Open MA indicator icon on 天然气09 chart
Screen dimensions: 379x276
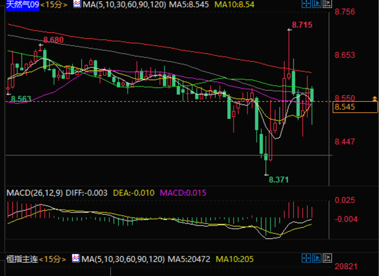pos(77,4)
